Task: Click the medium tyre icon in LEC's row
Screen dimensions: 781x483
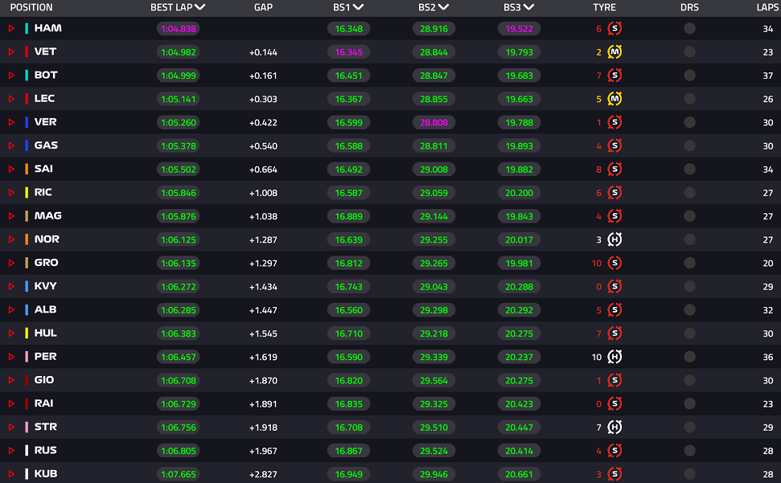Action: pos(615,99)
